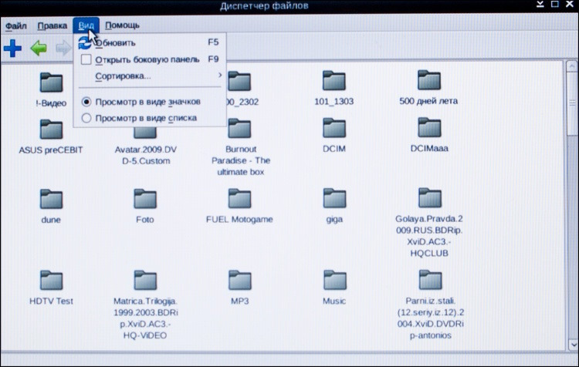The image size is (579, 367).
Task: Select Просмотр в виде значков radio button
Action: (86, 102)
